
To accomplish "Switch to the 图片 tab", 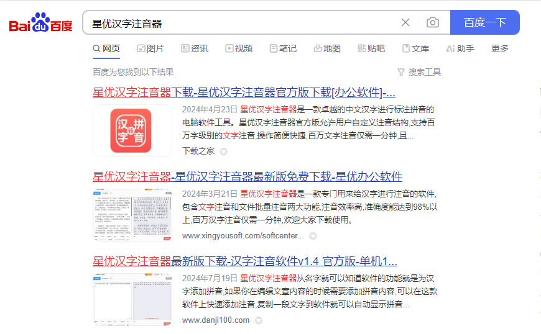I will (150, 48).
